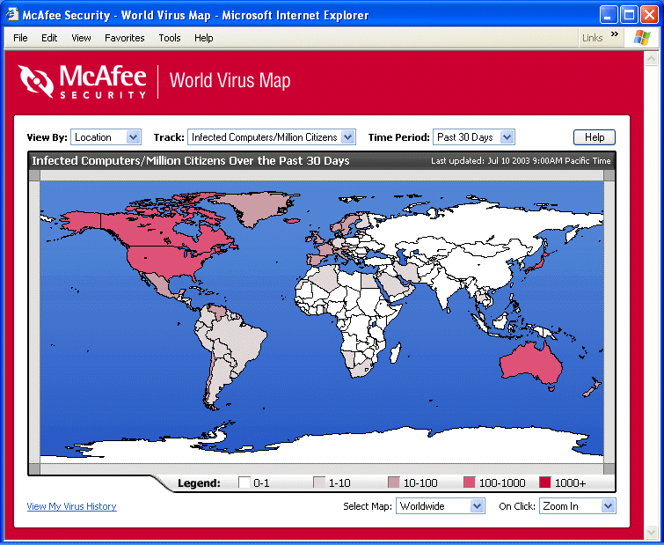Click Australia on the virus map
This screenshot has width=664, height=545.
[529, 363]
